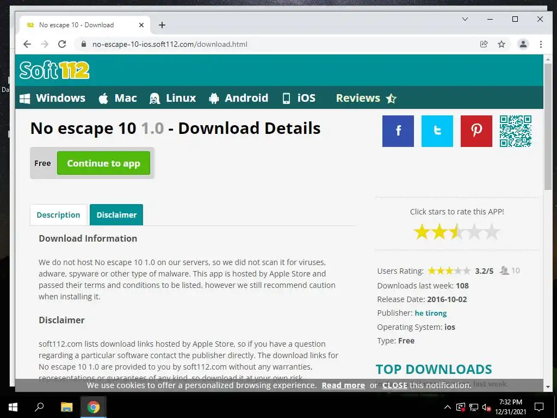The height and width of the screenshot is (418, 557).
Task: Click Chrome icon in taskbar
Action: (94, 407)
